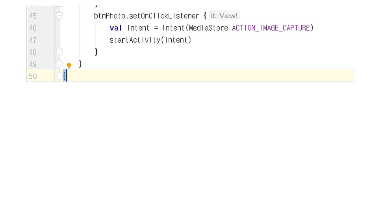
Task: Click the purple ACTION_IMAGE_CAPTURE constant
Action: (271, 28)
